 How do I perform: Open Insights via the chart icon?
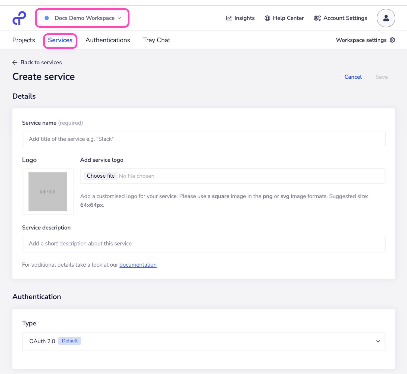(229, 18)
